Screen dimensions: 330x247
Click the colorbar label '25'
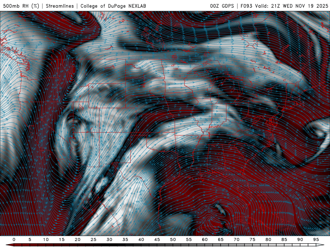(x=94, y=240)
